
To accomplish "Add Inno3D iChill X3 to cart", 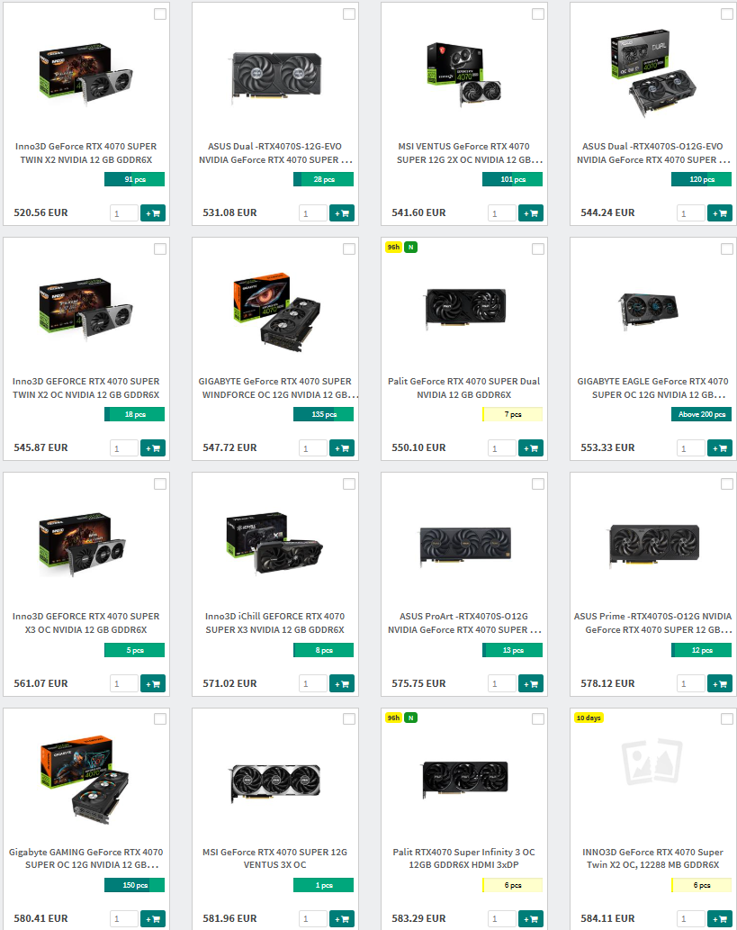I will pyautogui.click(x=342, y=683).
